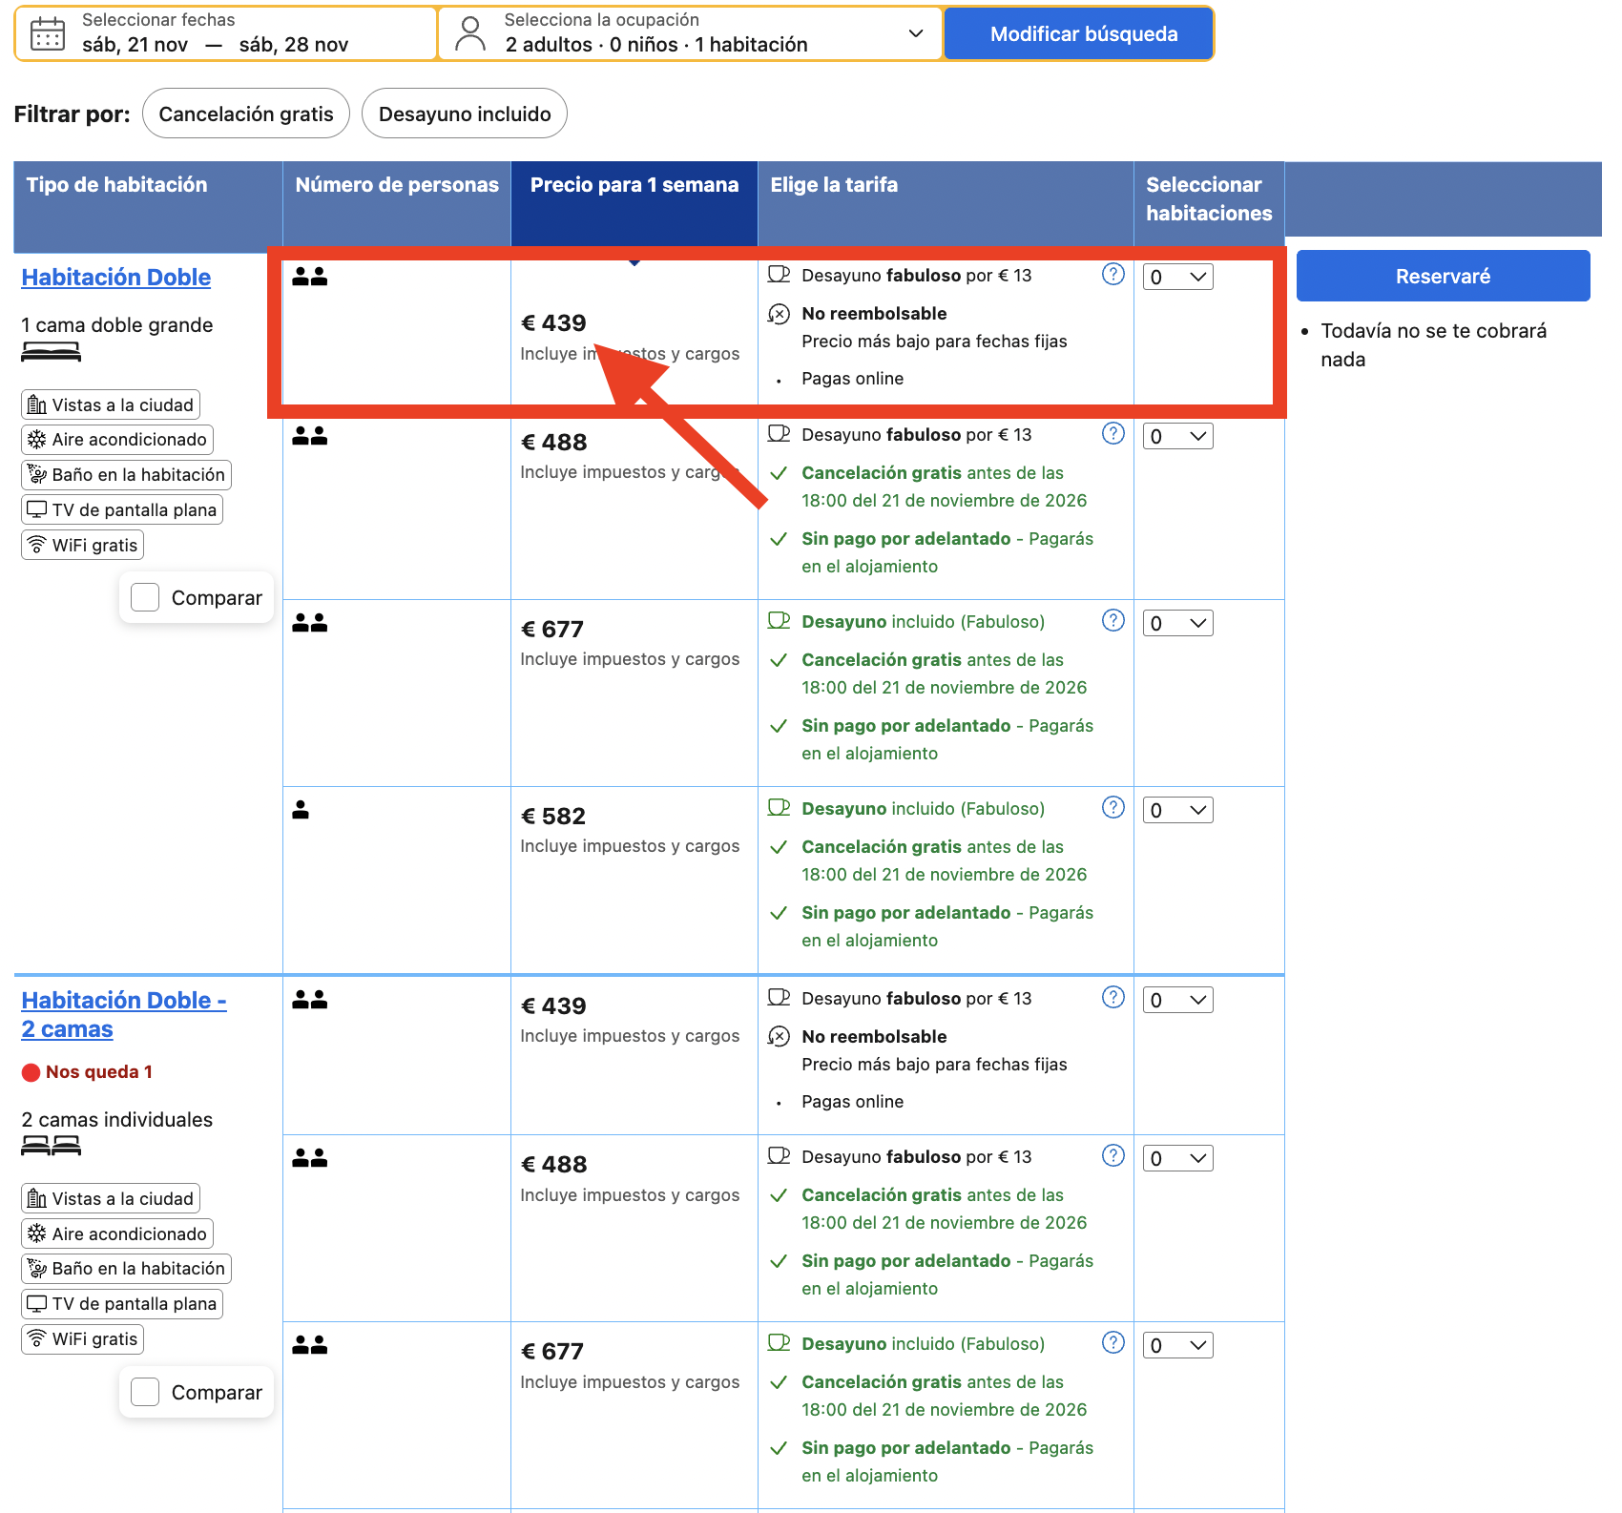This screenshot has width=1622, height=1513.
Task: Tick Comparar checkbox for Habitación Doble with large bed
Action: tap(145, 597)
